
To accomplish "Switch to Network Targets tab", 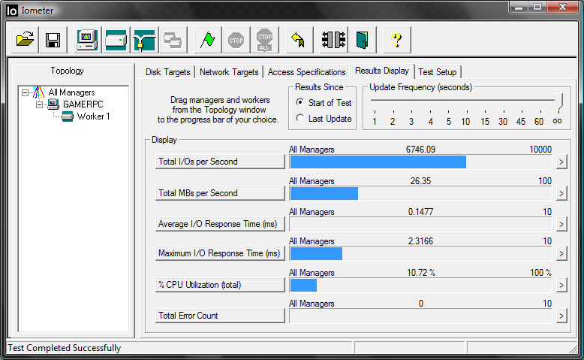I will click(229, 72).
